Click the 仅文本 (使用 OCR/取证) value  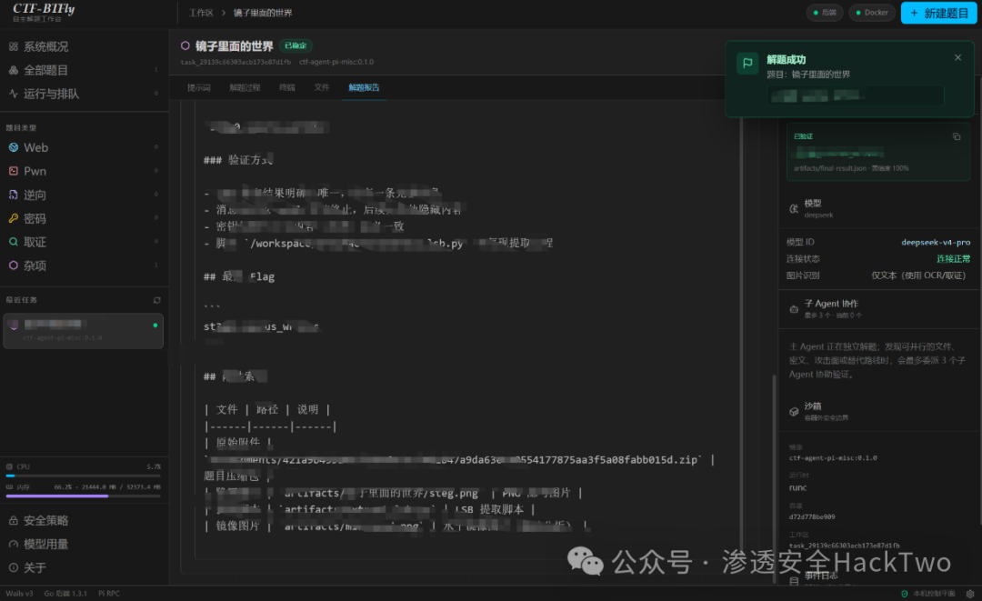click(x=918, y=275)
